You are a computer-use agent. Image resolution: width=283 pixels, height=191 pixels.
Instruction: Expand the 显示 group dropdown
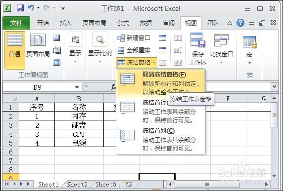coord(75,47)
